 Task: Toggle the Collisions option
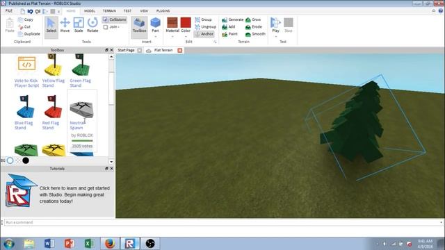(115, 19)
